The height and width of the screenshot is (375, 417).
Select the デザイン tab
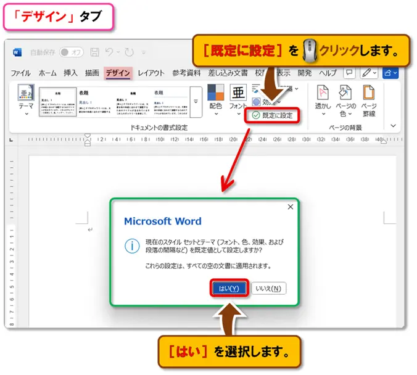click(118, 73)
